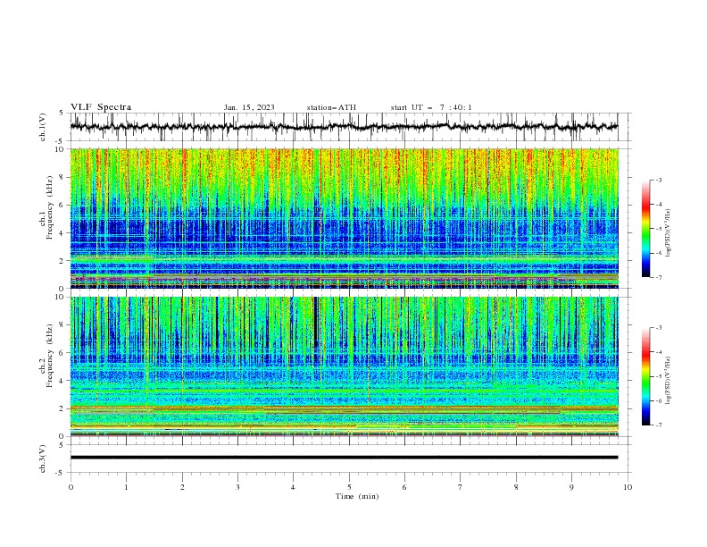Select the date 'Jan. 15, 2023'
This screenshot has height=547, width=707.
[x=249, y=107]
